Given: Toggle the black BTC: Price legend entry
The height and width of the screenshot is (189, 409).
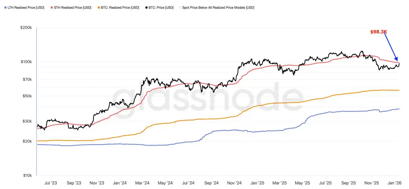Looking at the screenshot, I should [161, 7].
